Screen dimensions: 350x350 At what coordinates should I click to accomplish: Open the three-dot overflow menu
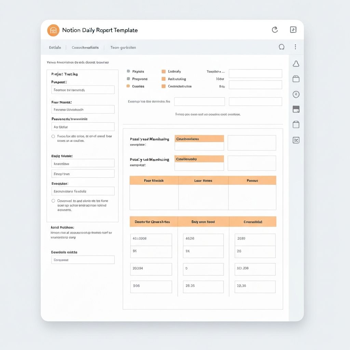[295, 47]
